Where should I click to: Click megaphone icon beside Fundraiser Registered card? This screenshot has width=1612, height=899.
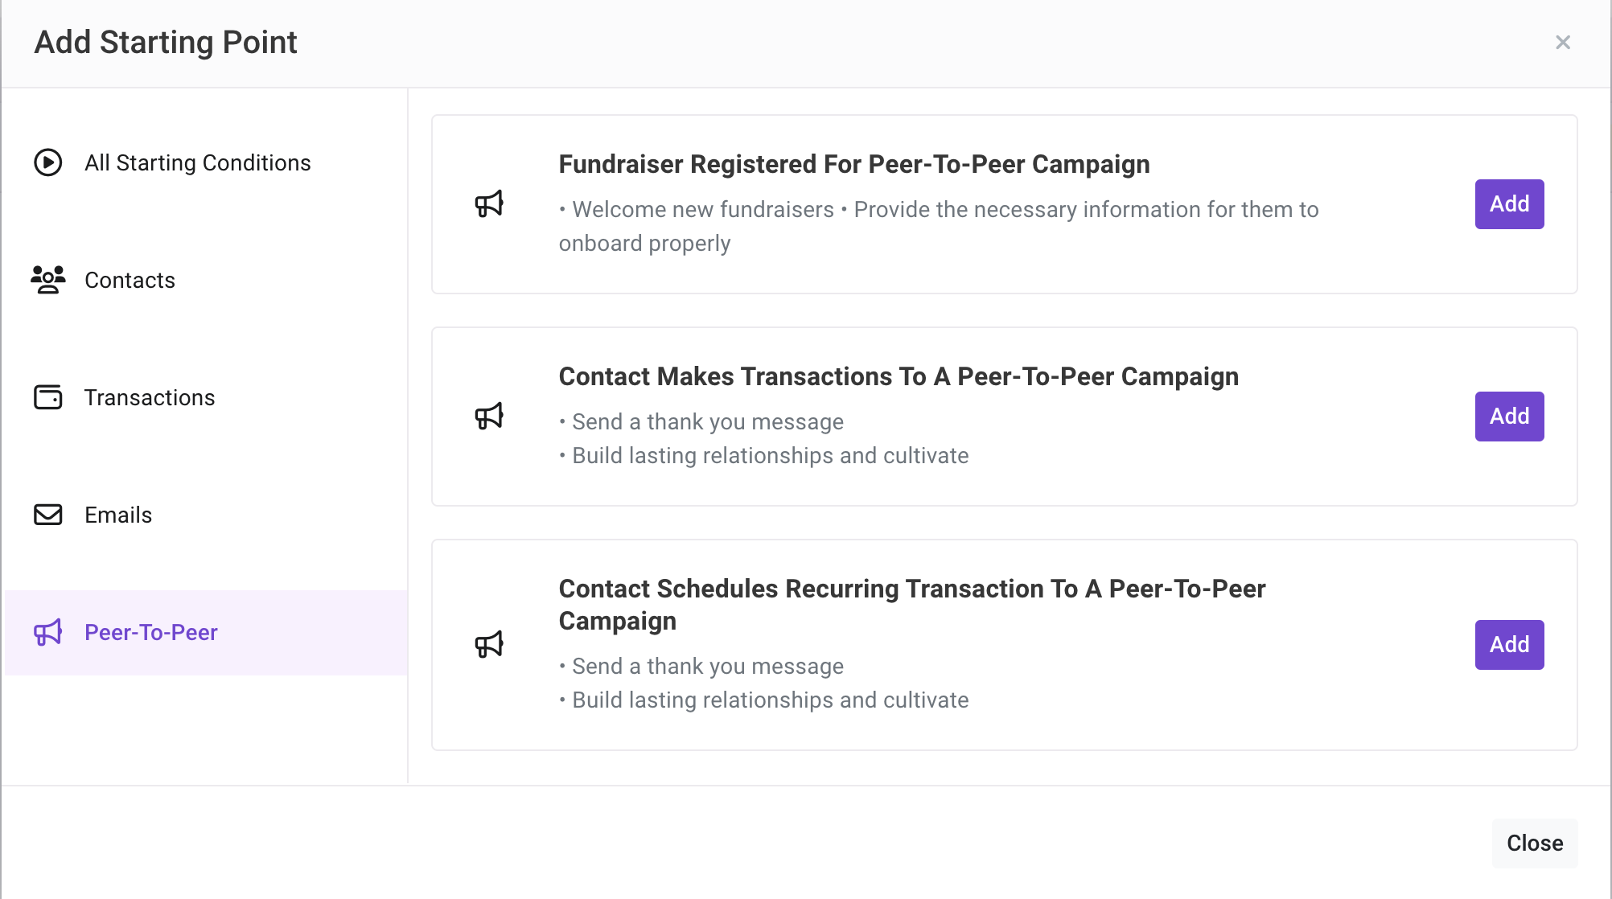[x=489, y=204]
